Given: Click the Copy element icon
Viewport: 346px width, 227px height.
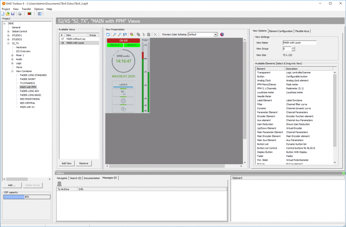Looking at the screenshot, I should click(138, 34).
